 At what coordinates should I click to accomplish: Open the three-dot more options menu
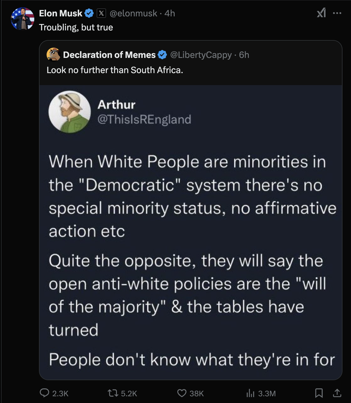337,13
